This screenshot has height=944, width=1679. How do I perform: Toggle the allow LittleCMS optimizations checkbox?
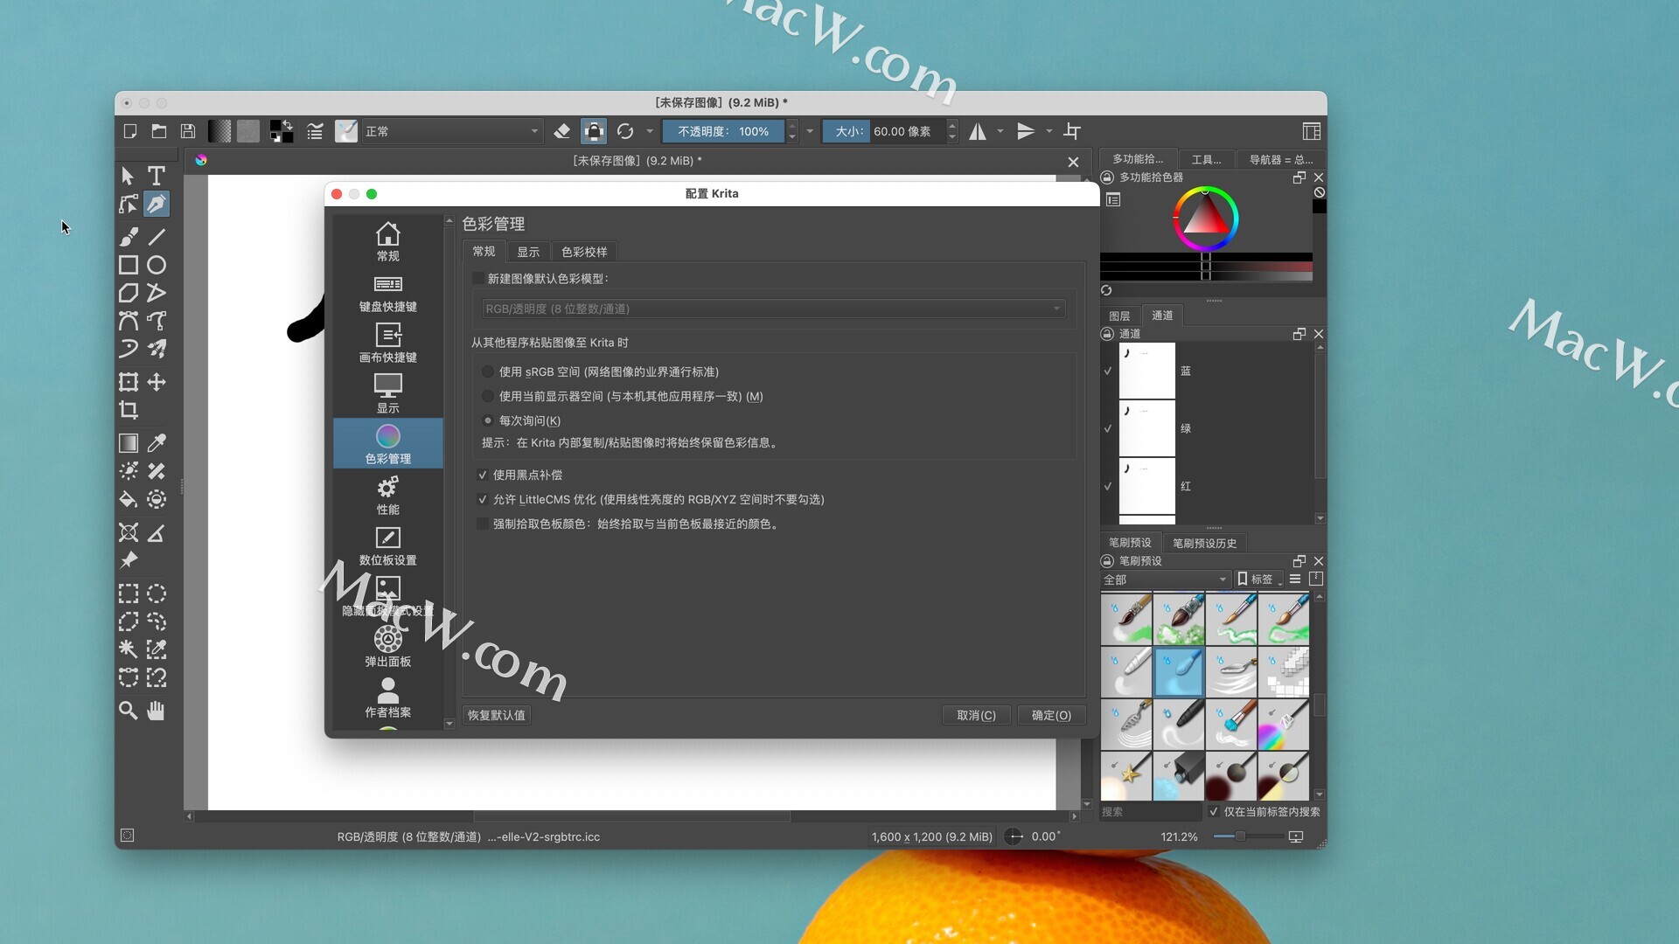(483, 499)
